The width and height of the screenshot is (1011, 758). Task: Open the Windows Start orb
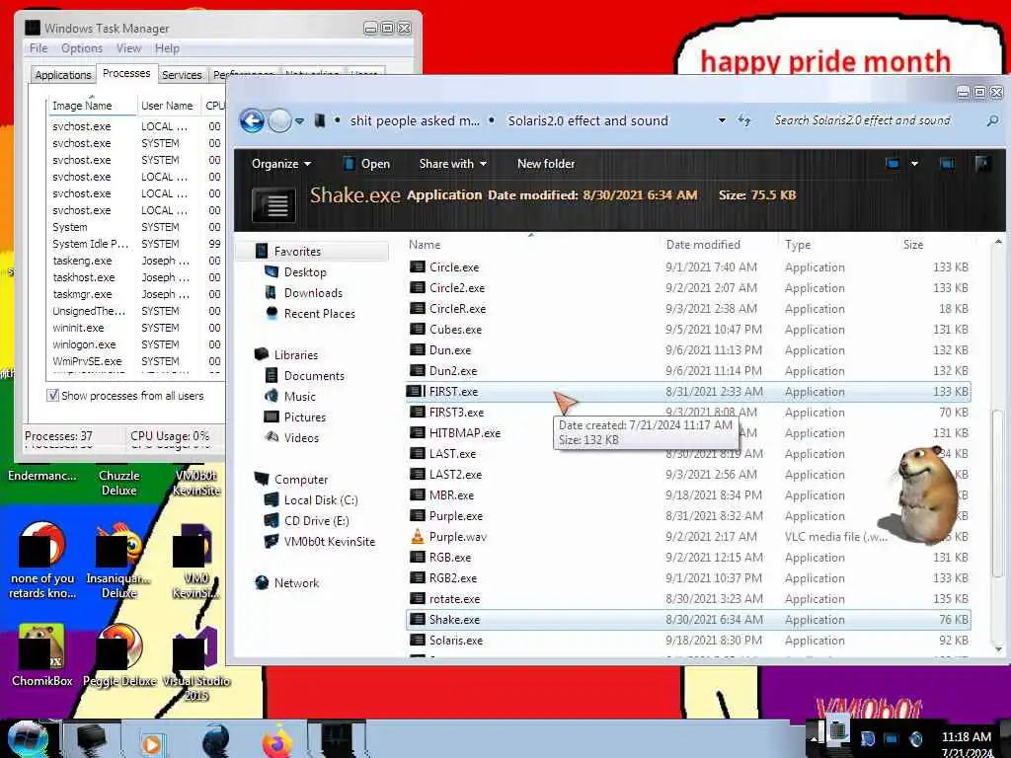pyautogui.click(x=27, y=739)
